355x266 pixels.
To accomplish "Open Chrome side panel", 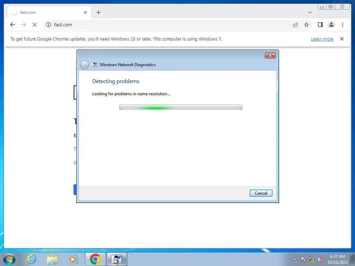I will [320, 25].
